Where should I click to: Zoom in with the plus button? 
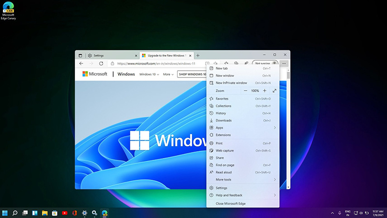(265, 91)
